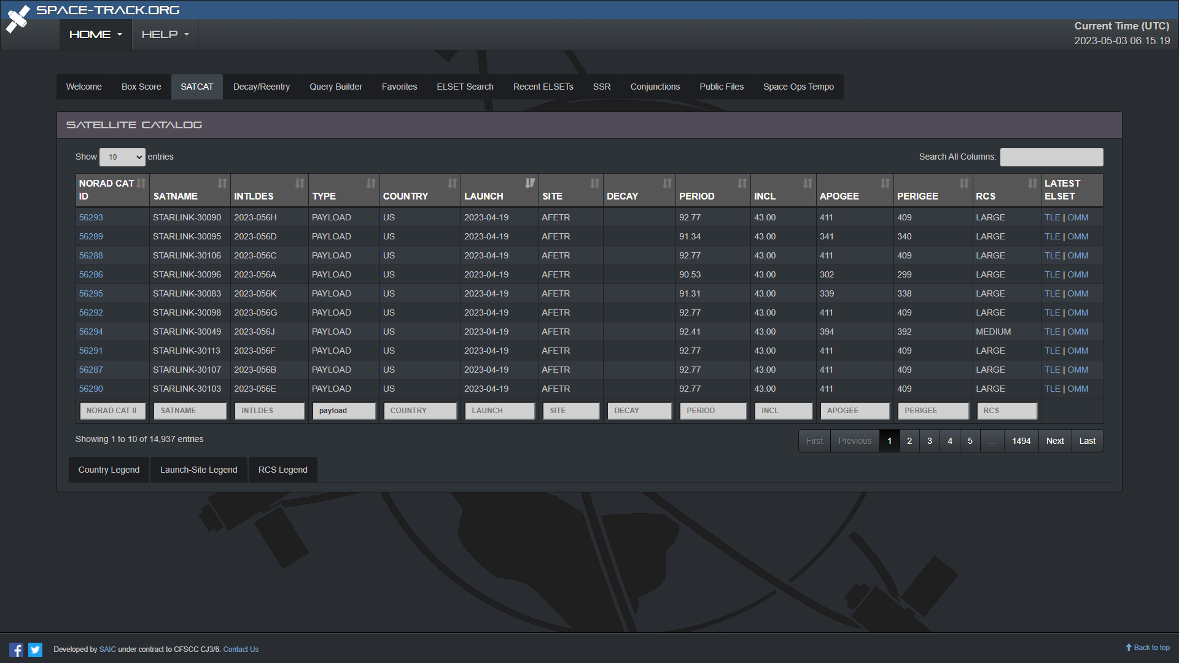
Task: Sort by APOGEE column arrows
Action: pos(885,183)
